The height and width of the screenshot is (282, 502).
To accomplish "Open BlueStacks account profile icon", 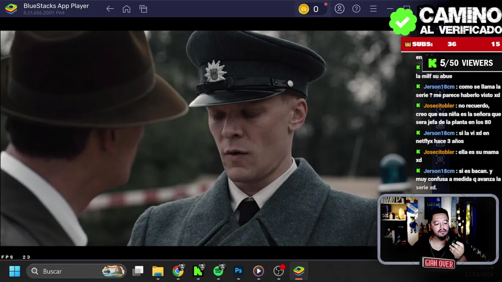I will 340,9.
